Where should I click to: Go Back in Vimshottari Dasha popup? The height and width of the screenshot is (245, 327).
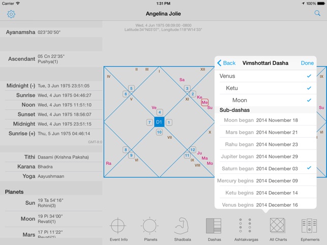[x=226, y=63]
